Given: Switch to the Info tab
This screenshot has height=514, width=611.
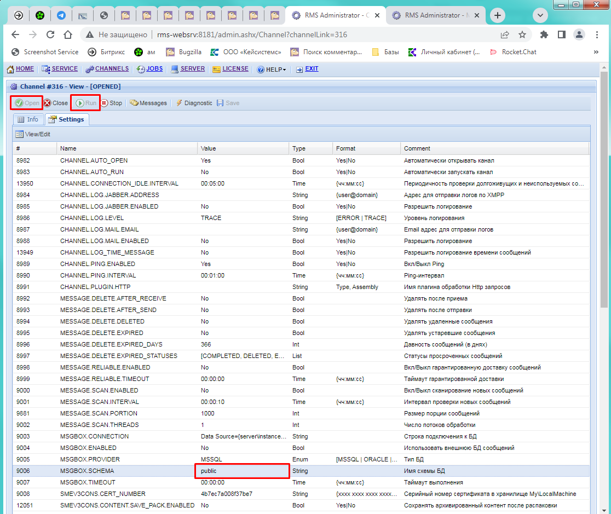Looking at the screenshot, I should pos(28,120).
